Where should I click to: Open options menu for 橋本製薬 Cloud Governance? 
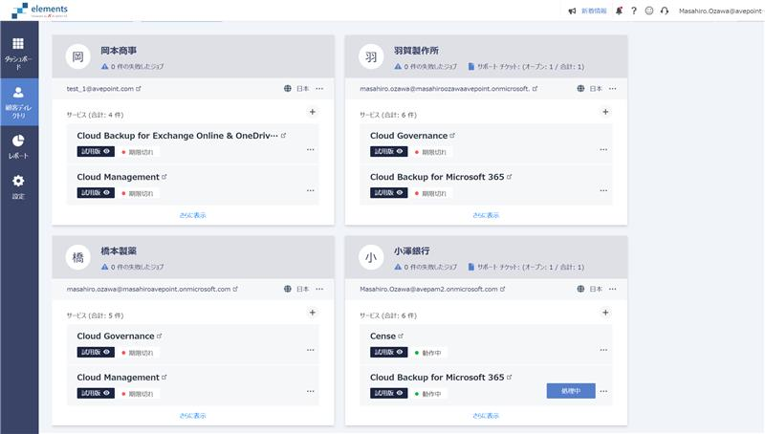point(310,350)
